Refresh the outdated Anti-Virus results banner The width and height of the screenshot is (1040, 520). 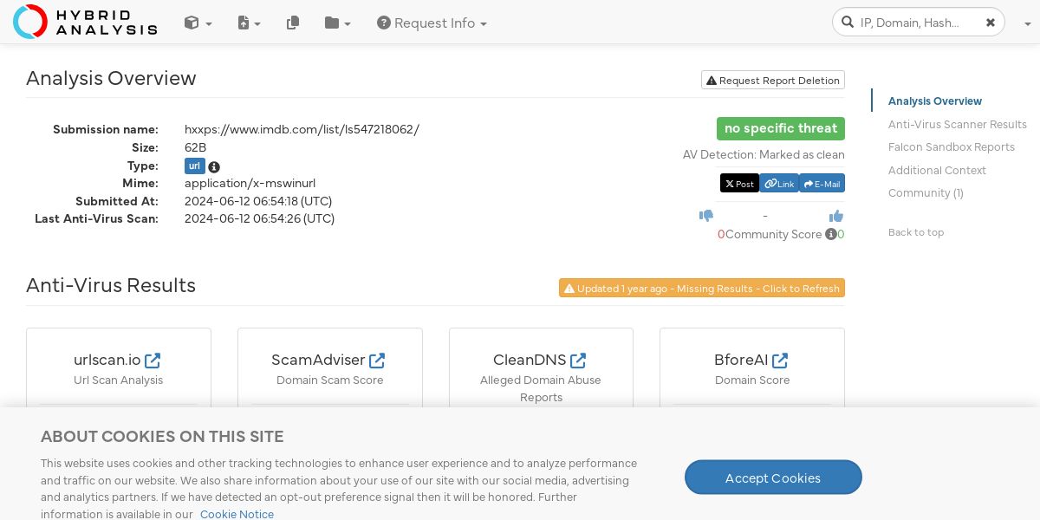[702, 289]
